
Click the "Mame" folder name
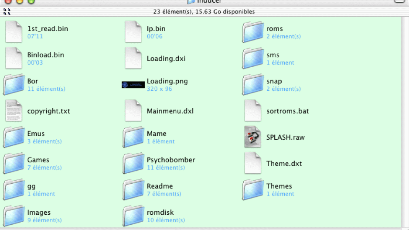pyautogui.click(x=157, y=134)
